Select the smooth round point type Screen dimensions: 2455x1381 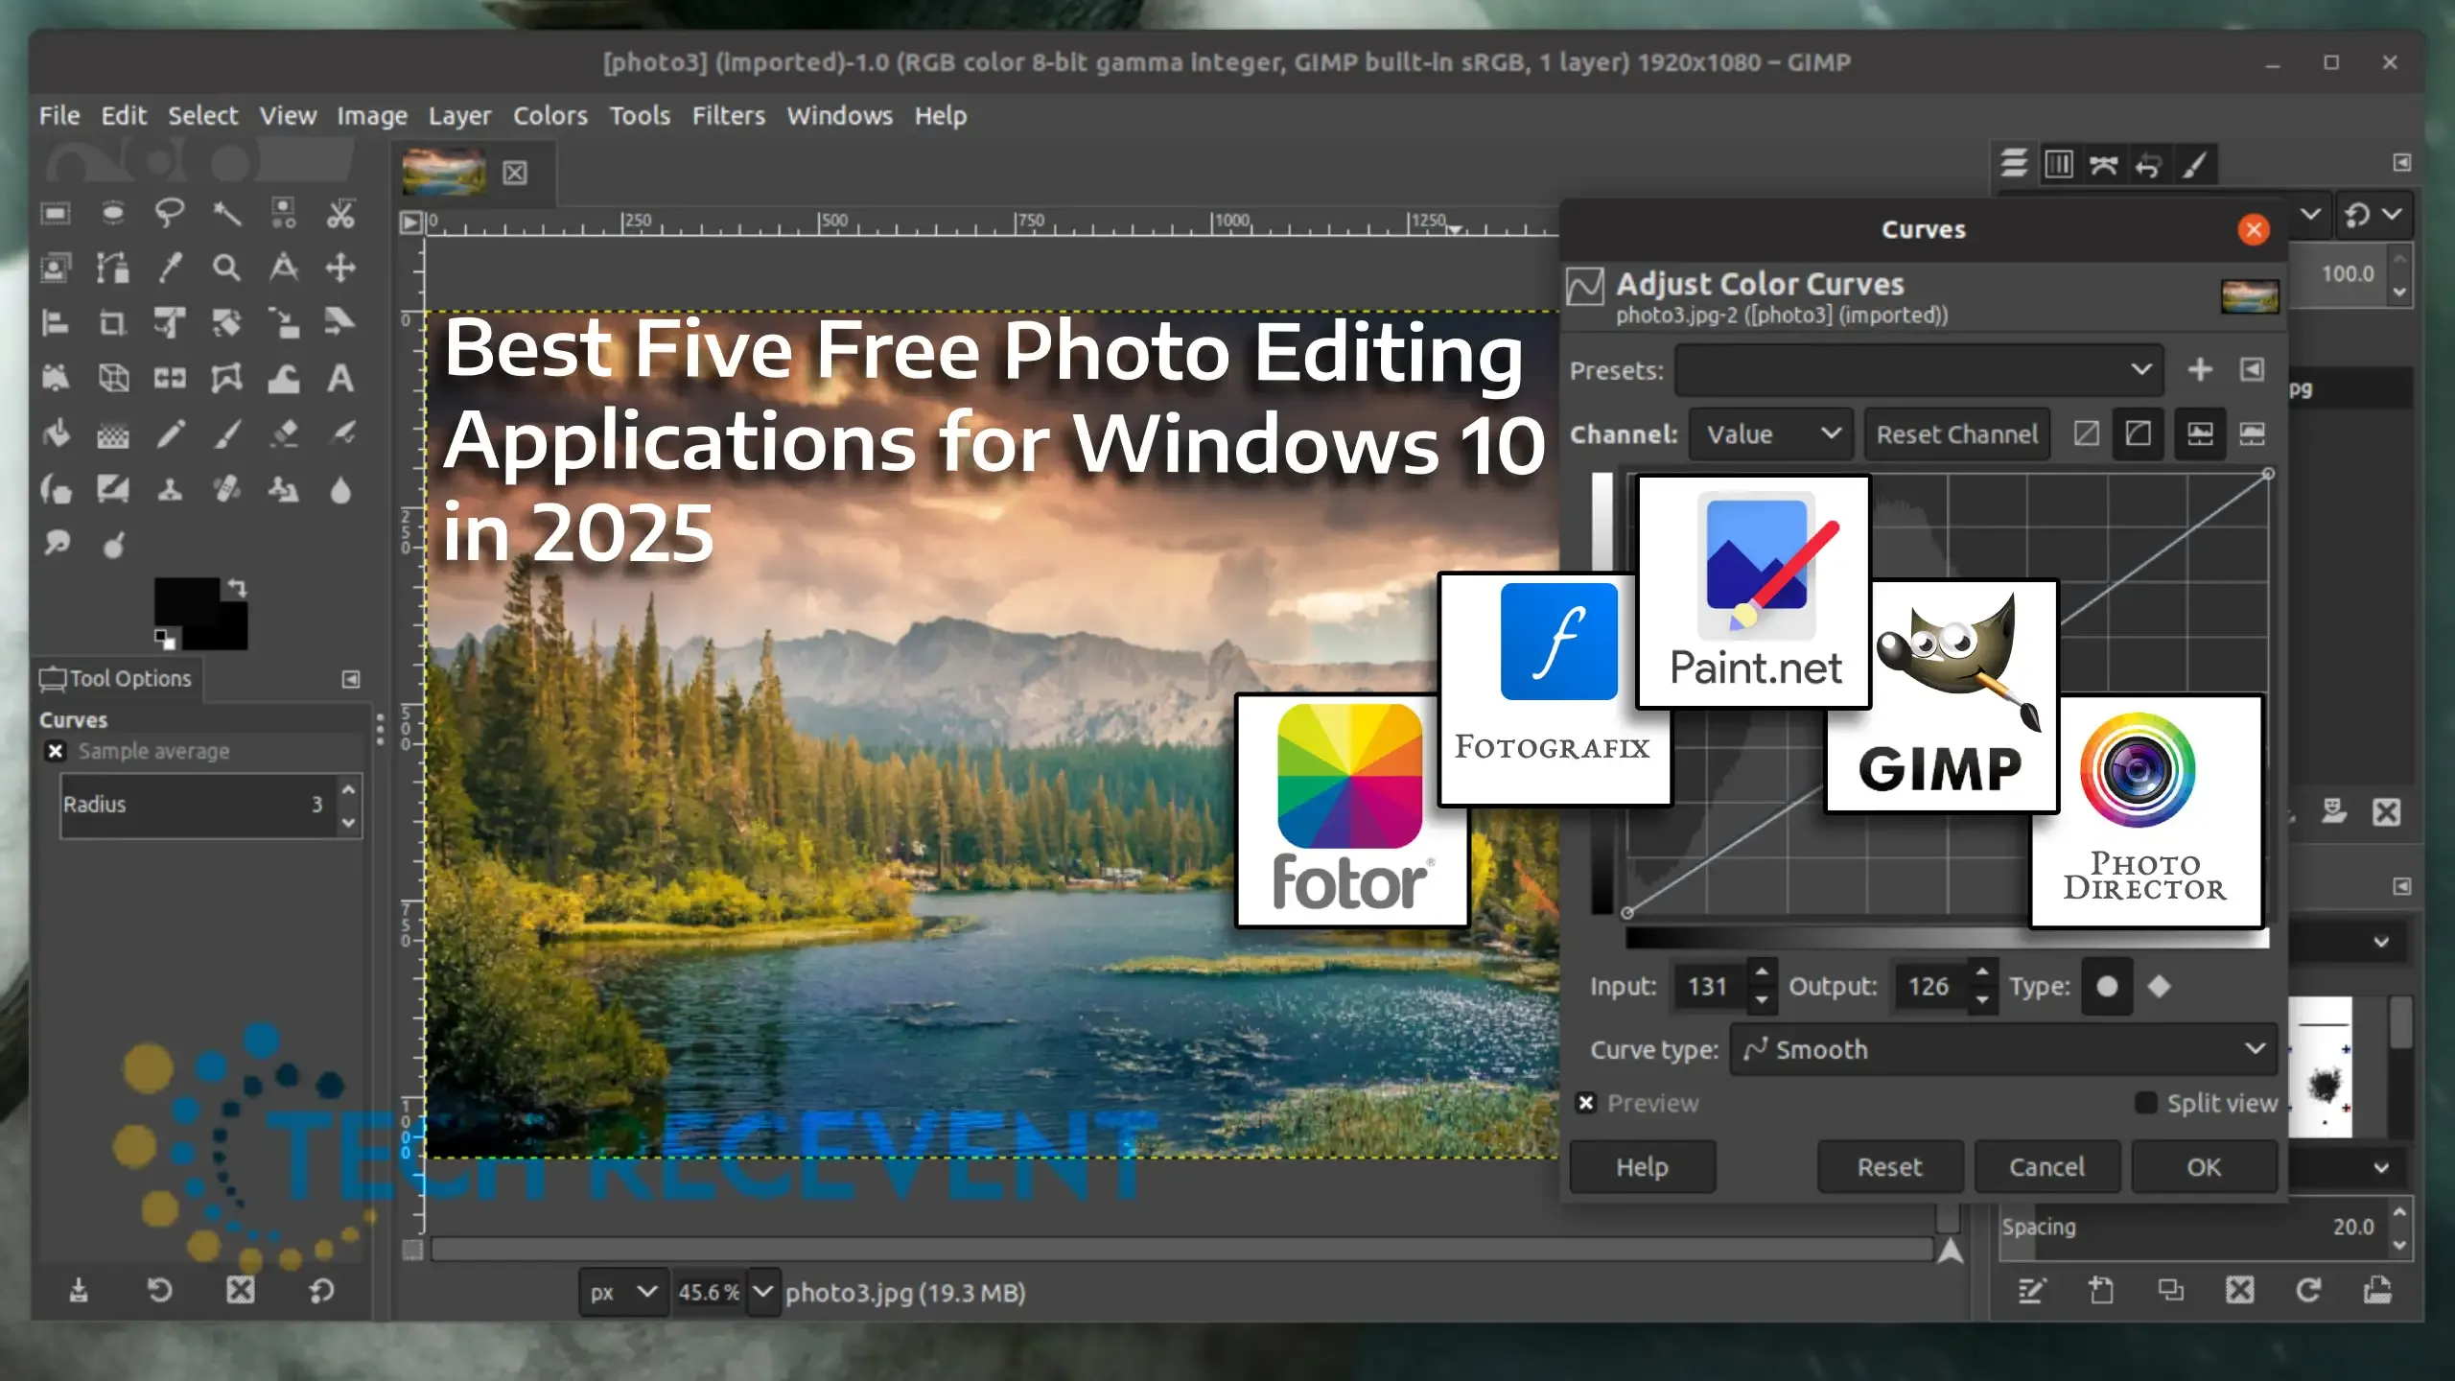(2107, 987)
